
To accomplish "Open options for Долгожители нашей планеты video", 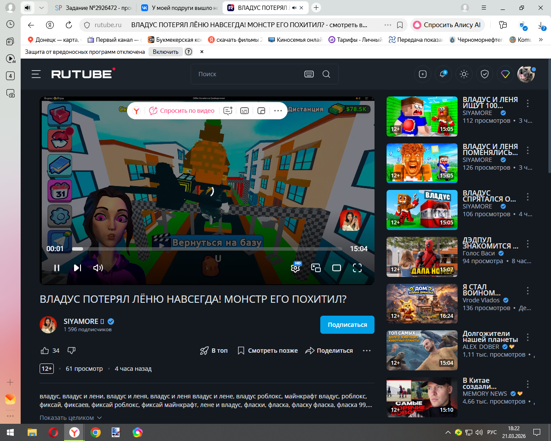I will click(x=528, y=337).
